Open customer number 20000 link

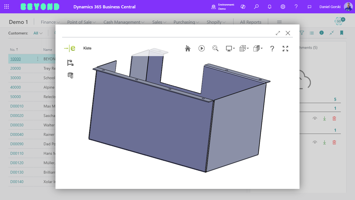coord(16,68)
